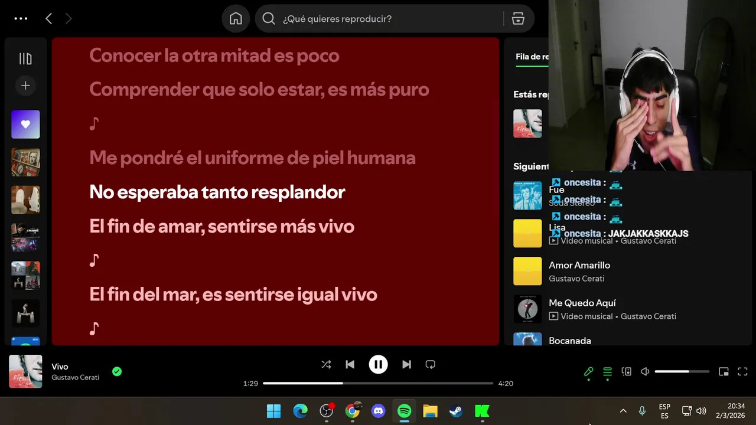This screenshot has height=425, width=756.
Task: Open the Gustavo Cerati link under Amor Amarillo
Action: (576, 279)
